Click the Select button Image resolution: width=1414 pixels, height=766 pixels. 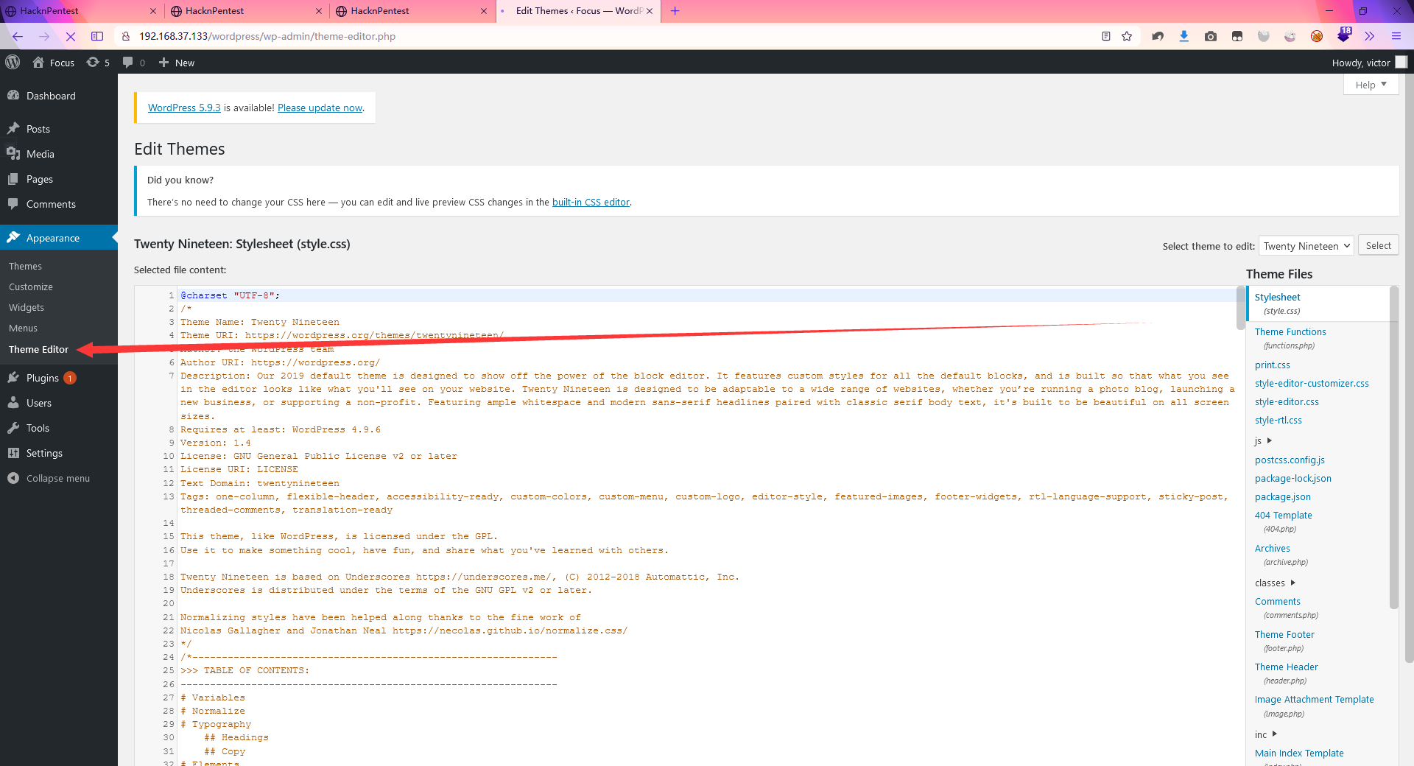click(1378, 245)
